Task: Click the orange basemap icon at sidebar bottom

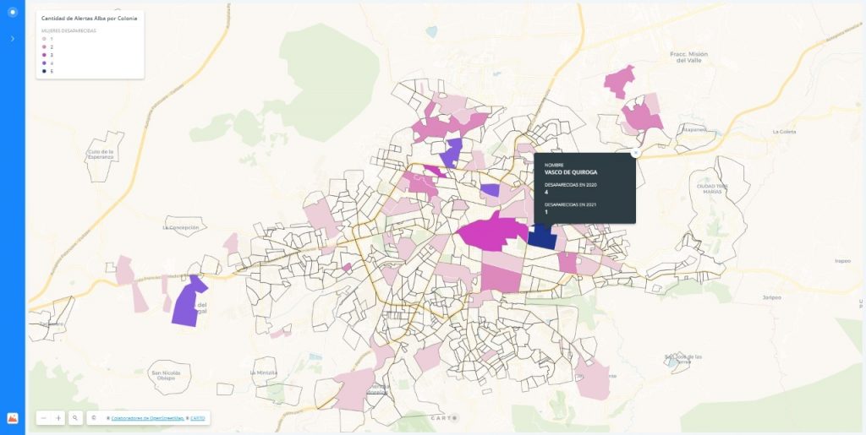Action: [x=12, y=417]
